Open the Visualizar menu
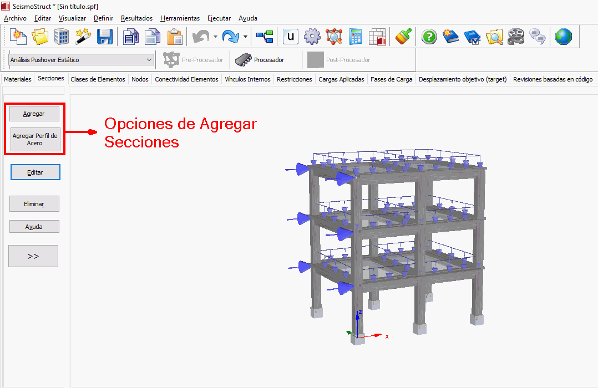Image resolution: width=598 pixels, height=388 pixels. point(72,18)
